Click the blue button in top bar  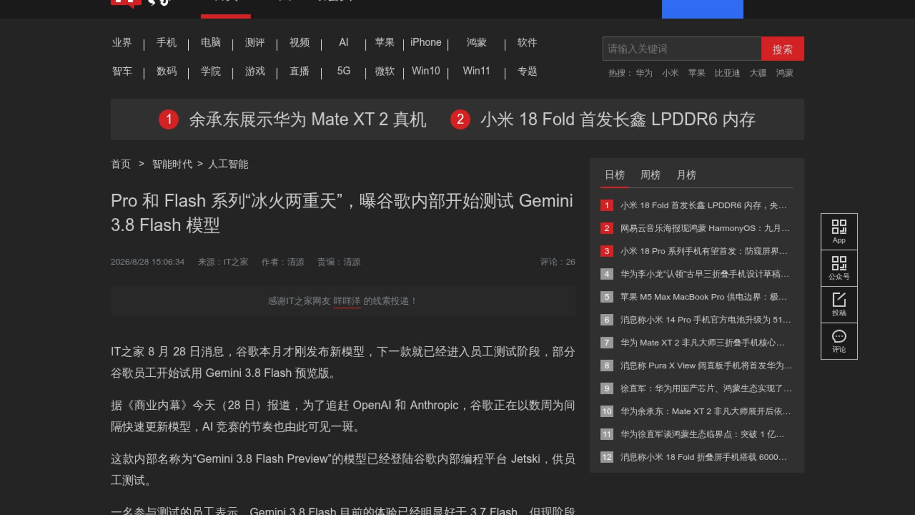click(x=702, y=9)
